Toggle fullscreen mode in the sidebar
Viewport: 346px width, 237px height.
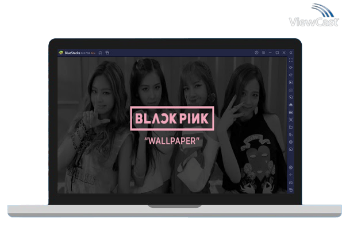(x=291, y=60)
